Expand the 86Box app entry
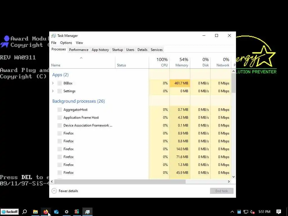Image resolution: width=288 pixels, height=216 pixels. coord(53,83)
